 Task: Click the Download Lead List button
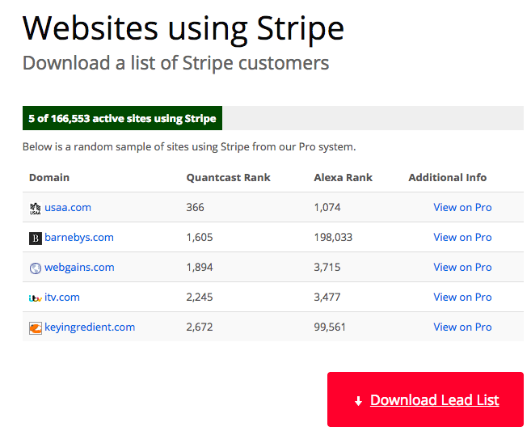[x=425, y=399]
